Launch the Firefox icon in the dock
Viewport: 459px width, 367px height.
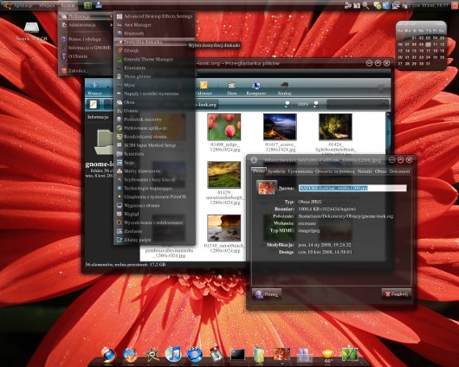[130, 355]
